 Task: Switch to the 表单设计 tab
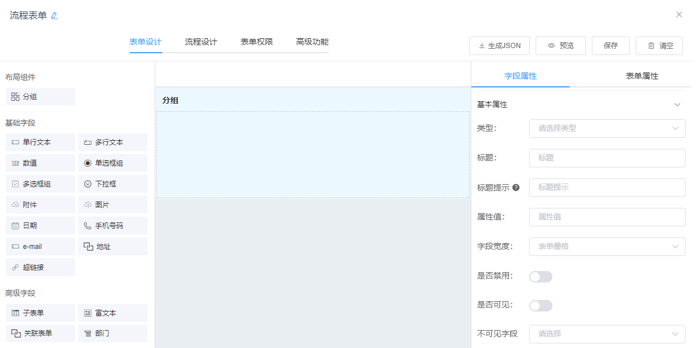(x=145, y=42)
